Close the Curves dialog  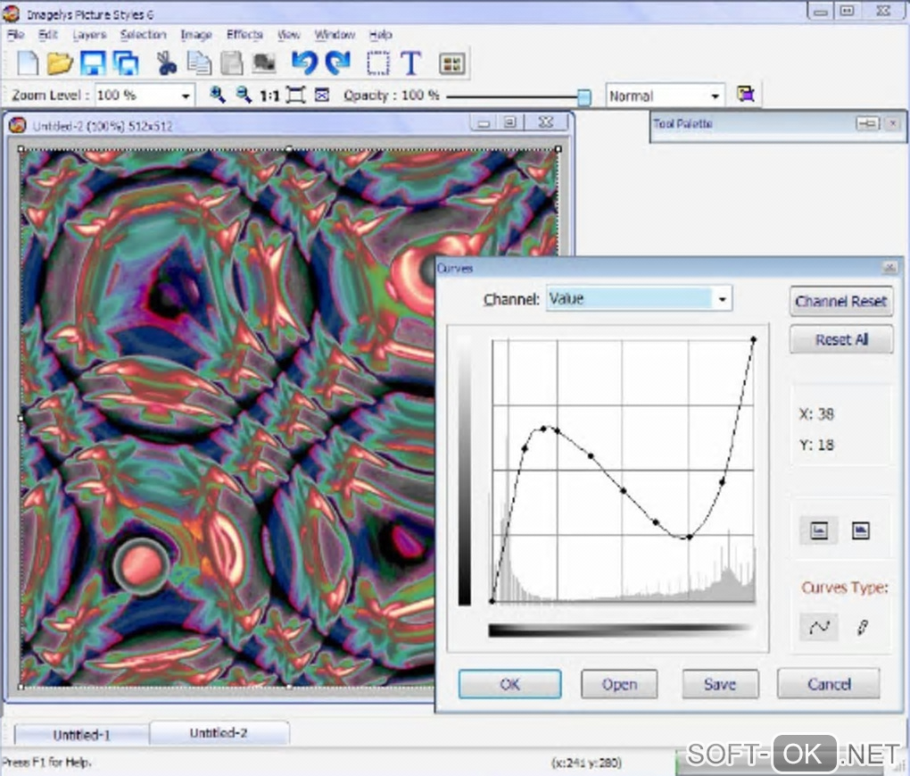tap(889, 267)
